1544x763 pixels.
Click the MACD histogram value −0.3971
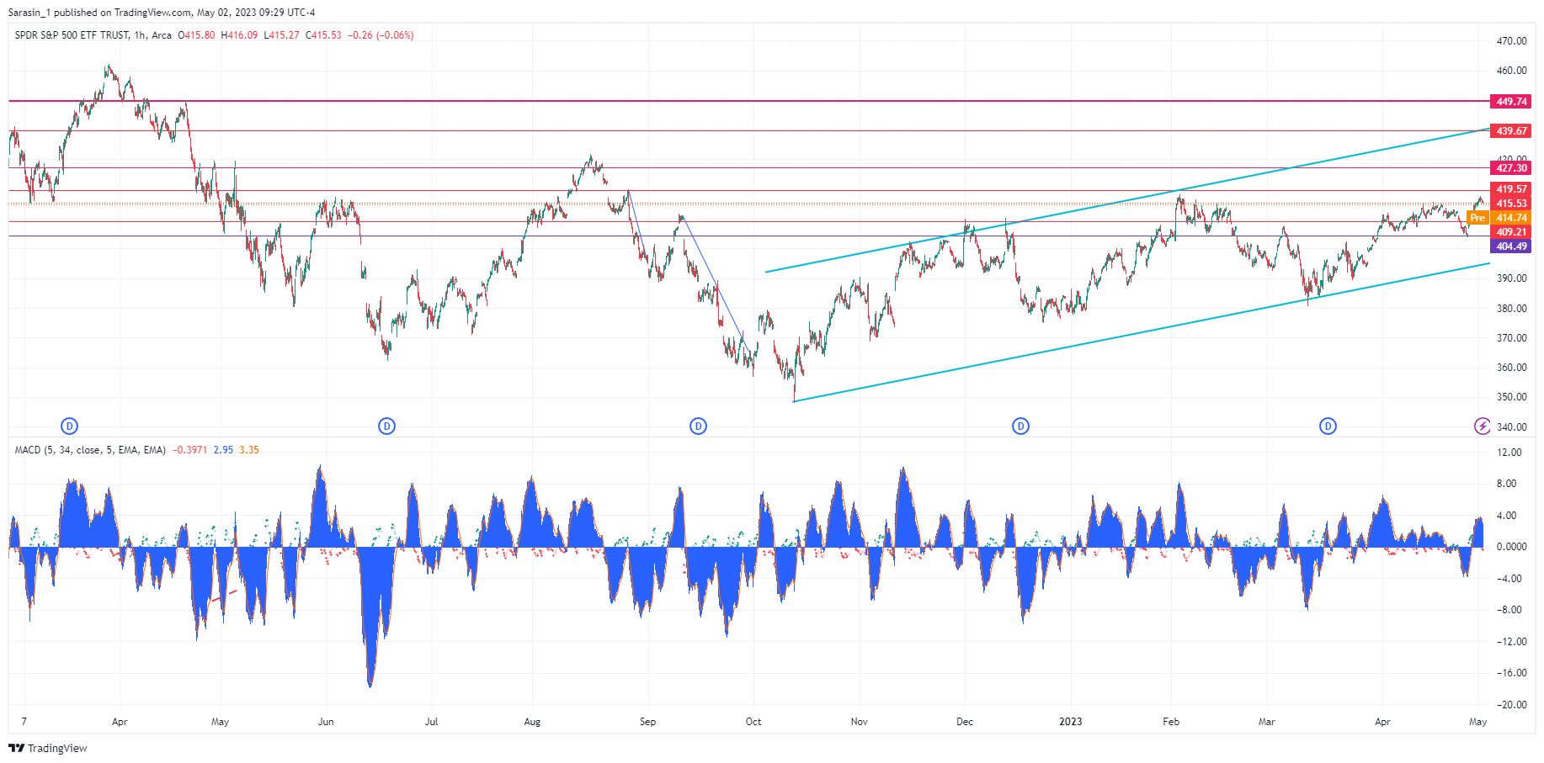[x=189, y=450]
